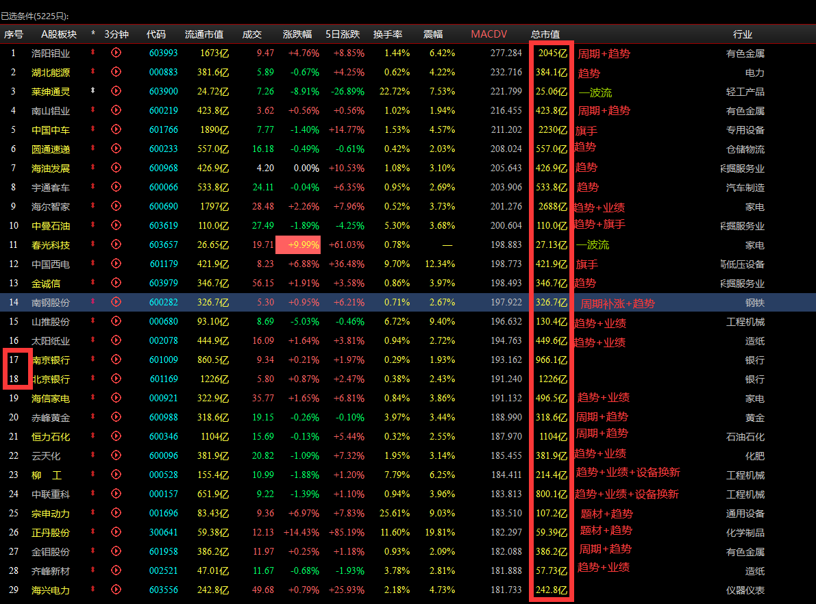Open 3-minute chart icon for 山推股份
This screenshot has width=816, height=604.
116,321
